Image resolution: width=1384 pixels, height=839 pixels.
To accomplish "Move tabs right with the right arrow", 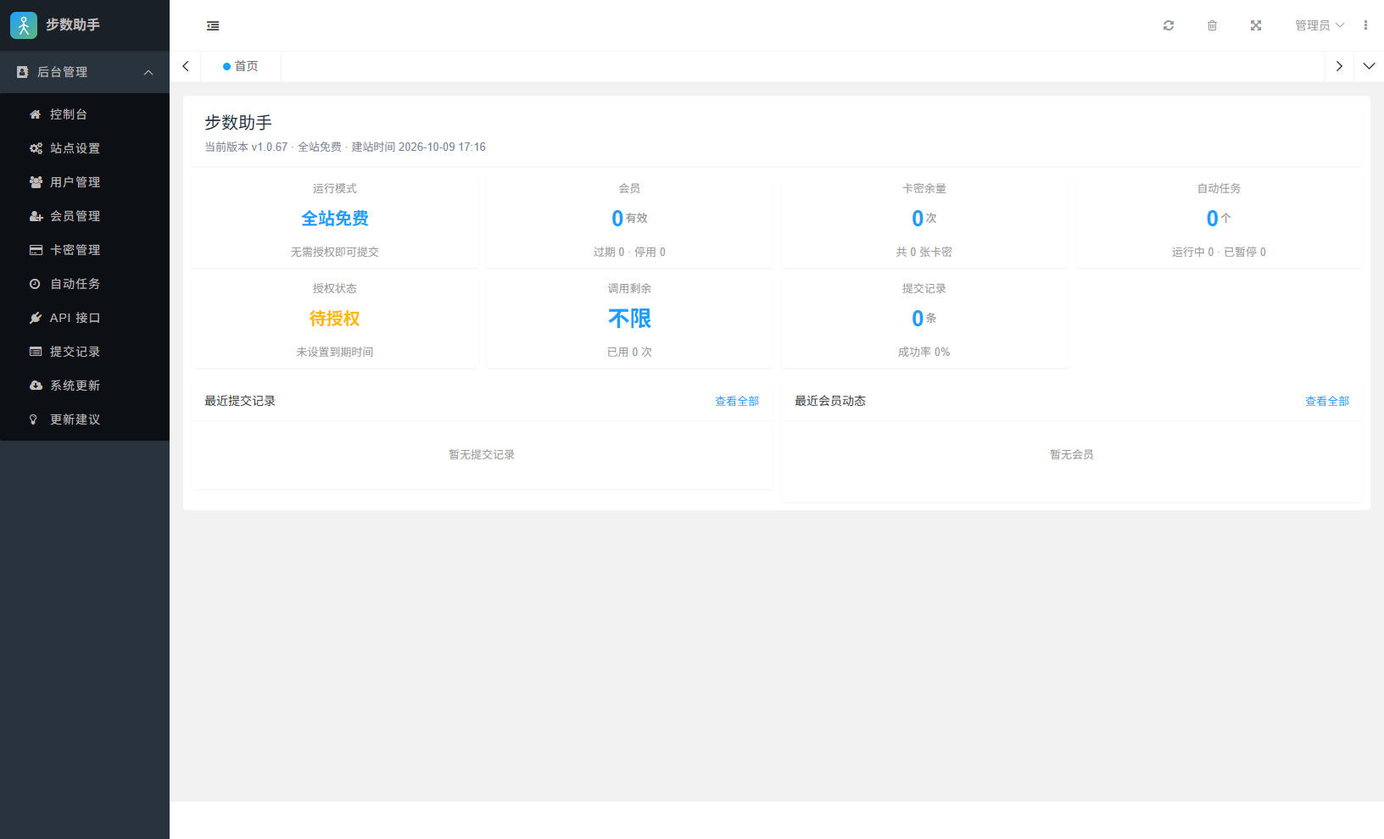I will 1339,66.
